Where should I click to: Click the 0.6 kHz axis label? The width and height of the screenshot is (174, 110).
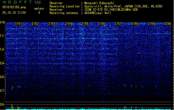(2, 105)
